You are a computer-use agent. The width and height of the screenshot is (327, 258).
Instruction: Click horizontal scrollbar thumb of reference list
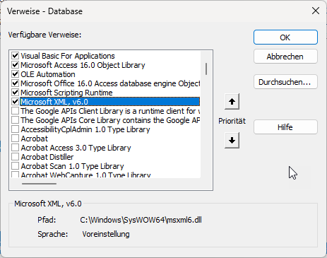tap(39, 184)
